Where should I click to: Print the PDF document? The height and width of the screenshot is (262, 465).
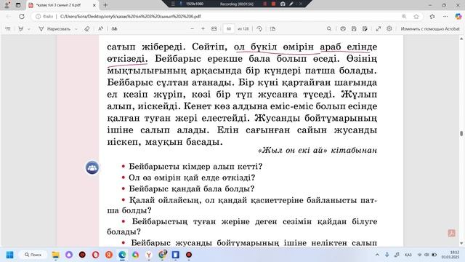(x=343, y=29)
